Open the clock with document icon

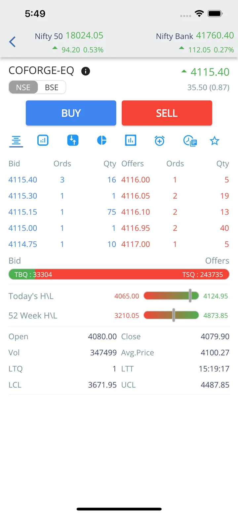[190, 140]
